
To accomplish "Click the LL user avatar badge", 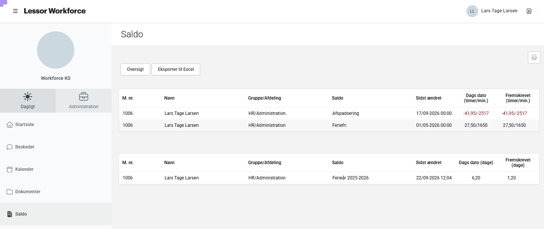I will pyautogui.click(x=472, y=11).
